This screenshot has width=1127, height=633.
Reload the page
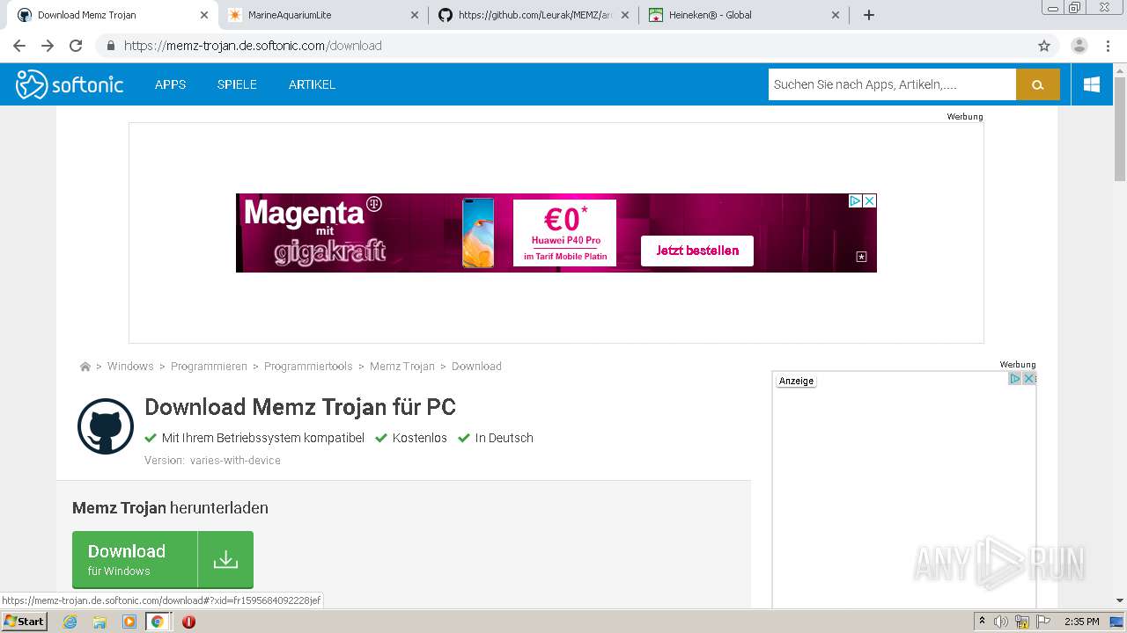[x=76, y=46]
